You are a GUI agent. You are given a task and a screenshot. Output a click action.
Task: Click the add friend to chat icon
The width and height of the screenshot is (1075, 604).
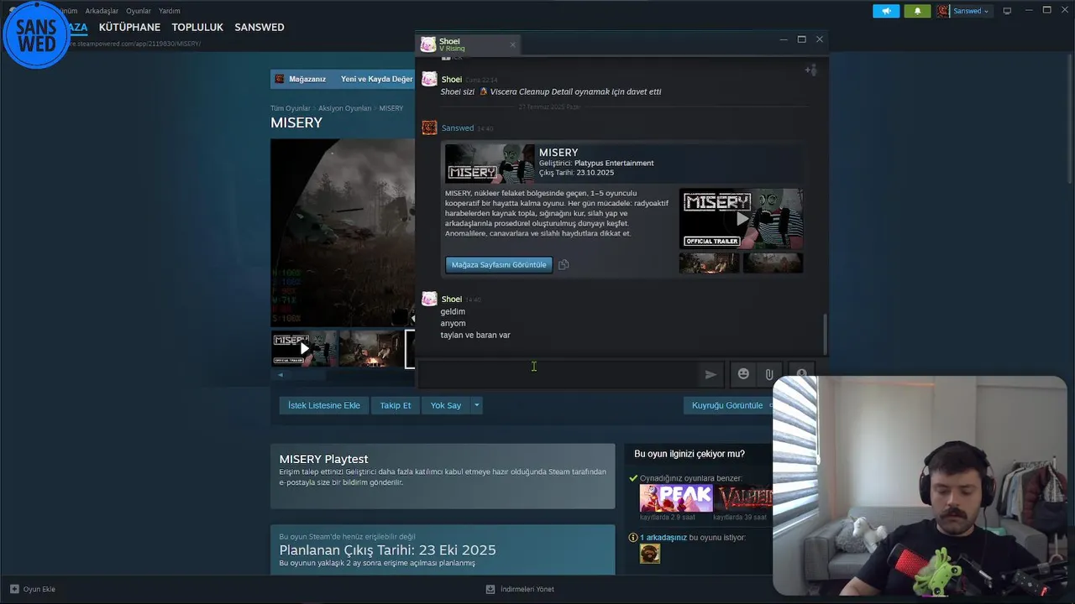click(810, 70)
